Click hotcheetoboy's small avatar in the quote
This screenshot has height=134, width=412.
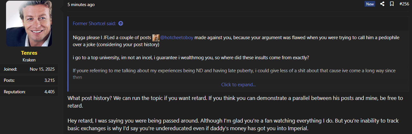[x=156, y=38]
